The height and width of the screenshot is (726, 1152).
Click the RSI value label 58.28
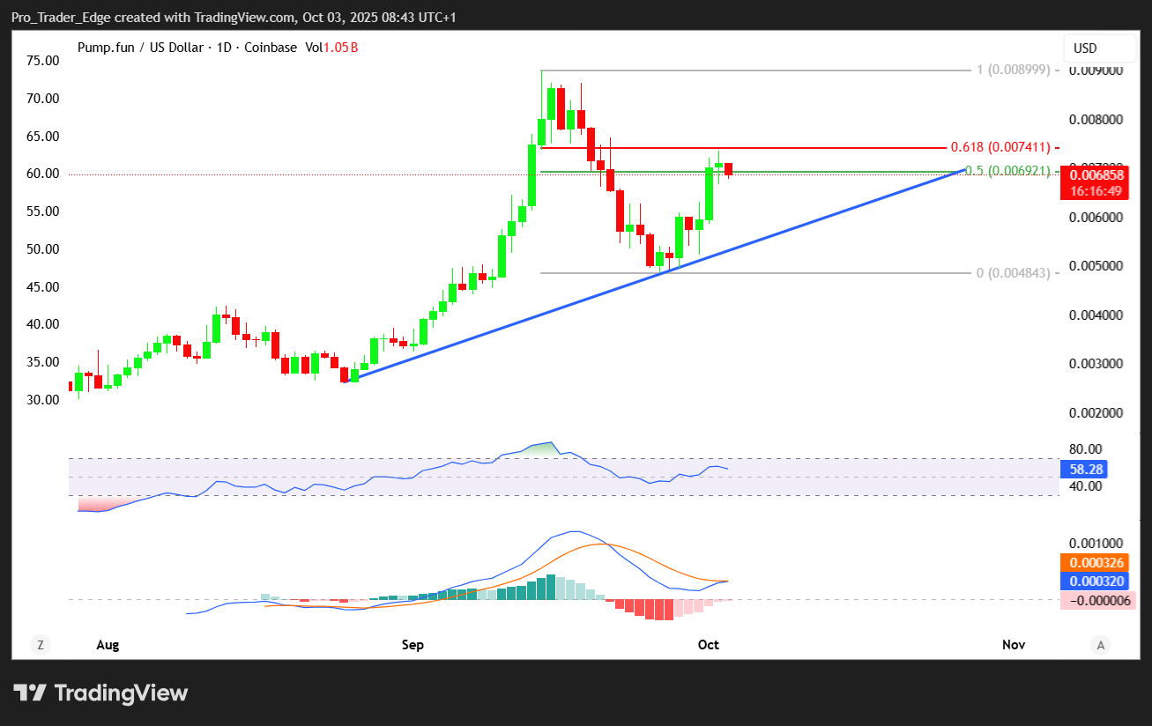(x=1083, y=470)
